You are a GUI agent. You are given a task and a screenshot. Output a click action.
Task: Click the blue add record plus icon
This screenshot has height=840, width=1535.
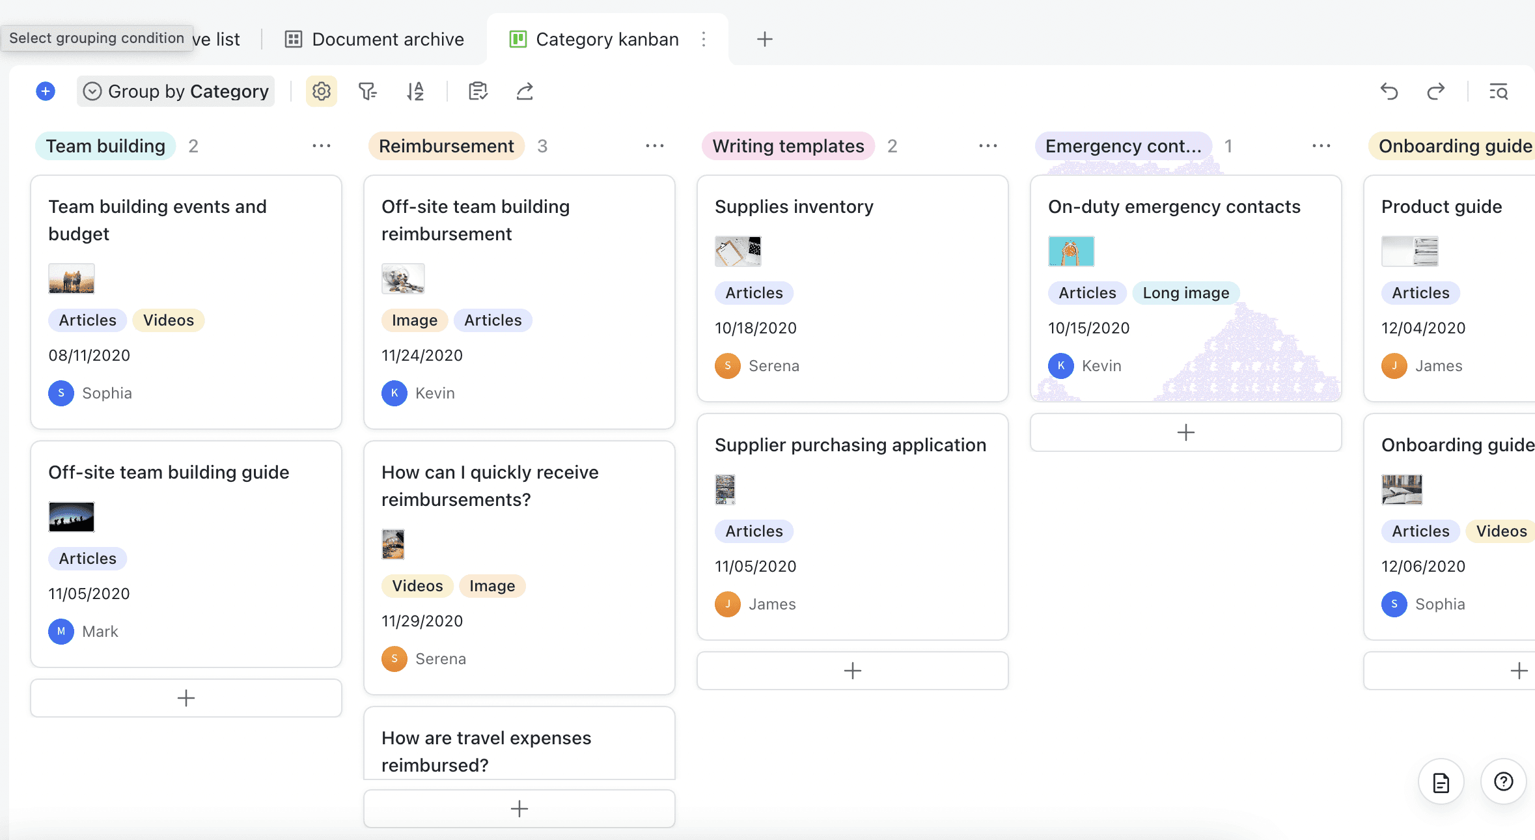coord(46,91)
